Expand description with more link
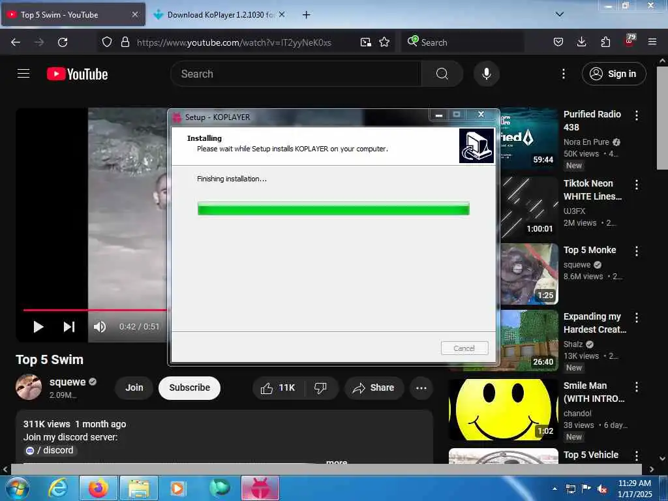This screenshot has height=501, width=668. [x=337, y=462]
